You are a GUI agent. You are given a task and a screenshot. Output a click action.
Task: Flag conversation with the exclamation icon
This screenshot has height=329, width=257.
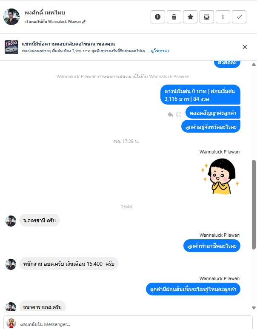click(223, 17)
